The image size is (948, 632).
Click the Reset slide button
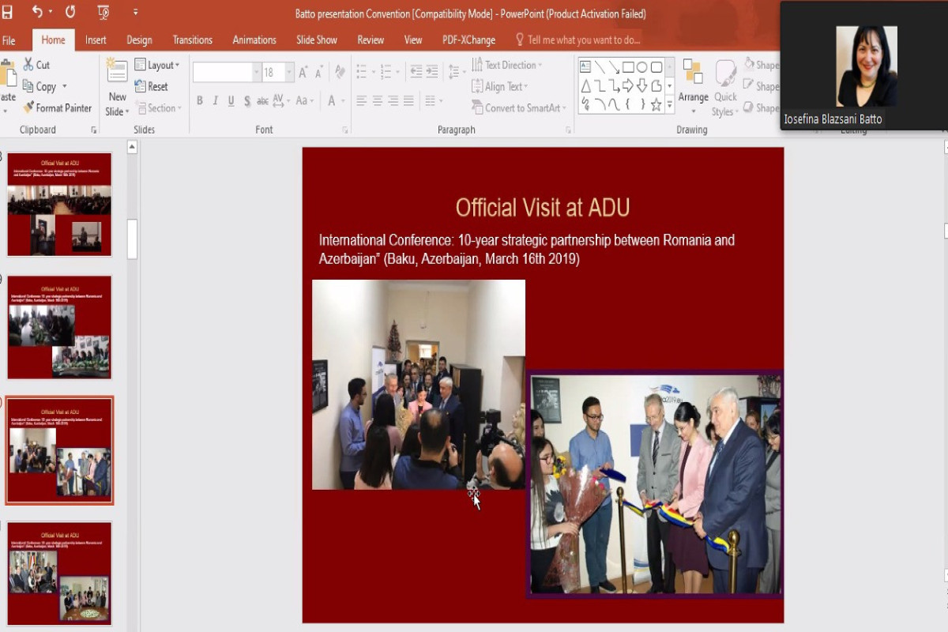[151, 86]
